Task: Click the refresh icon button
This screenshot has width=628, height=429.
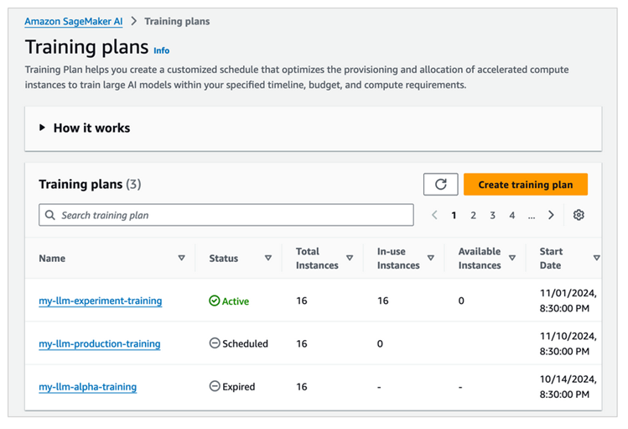Action: pos(441,185)
